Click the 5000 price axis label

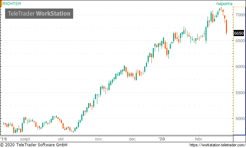240,118
